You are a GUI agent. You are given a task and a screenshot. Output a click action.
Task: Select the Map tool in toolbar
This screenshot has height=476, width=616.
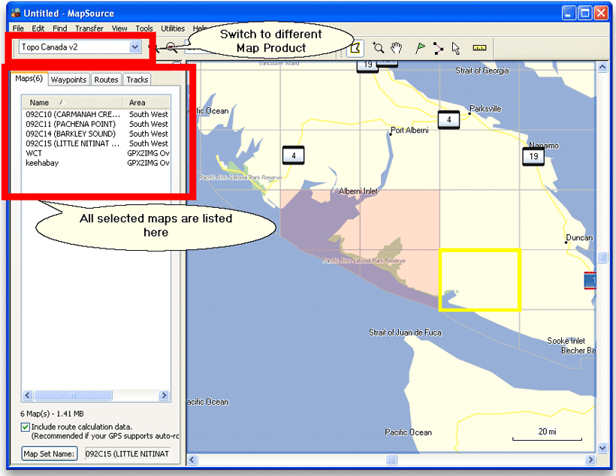(x=355, y=48)
